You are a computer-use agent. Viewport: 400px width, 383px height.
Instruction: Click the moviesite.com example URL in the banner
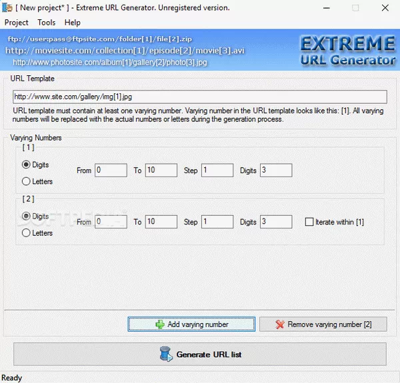[125, 51]
